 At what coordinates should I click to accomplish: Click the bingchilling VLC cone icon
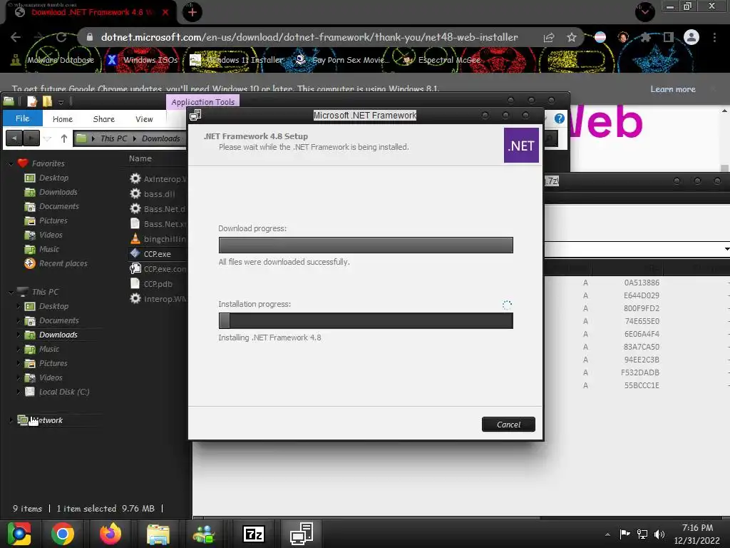[x=135, y=238]
